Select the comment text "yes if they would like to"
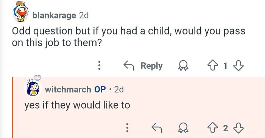 click(x=77, y=105)
